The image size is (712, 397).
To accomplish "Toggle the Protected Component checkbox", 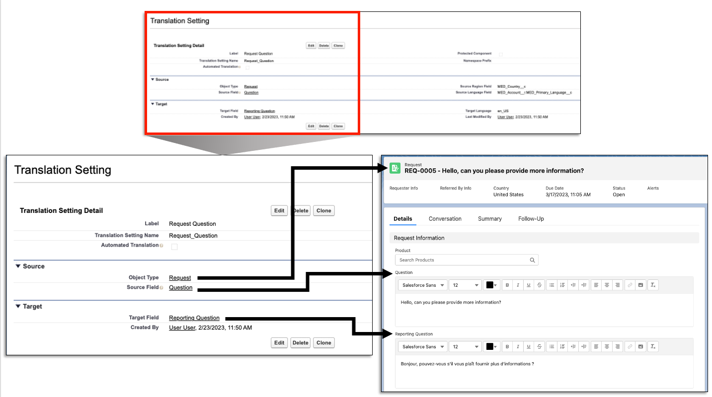I will pos(501,54).
